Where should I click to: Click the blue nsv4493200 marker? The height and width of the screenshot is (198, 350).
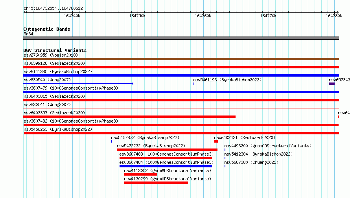click(225, 150)
